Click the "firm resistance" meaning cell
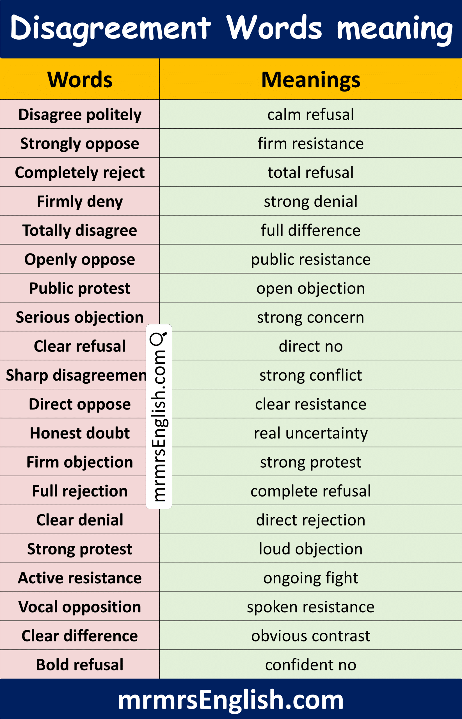 310,143
